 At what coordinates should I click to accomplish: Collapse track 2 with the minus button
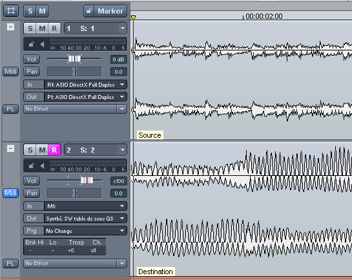(10, 149)
